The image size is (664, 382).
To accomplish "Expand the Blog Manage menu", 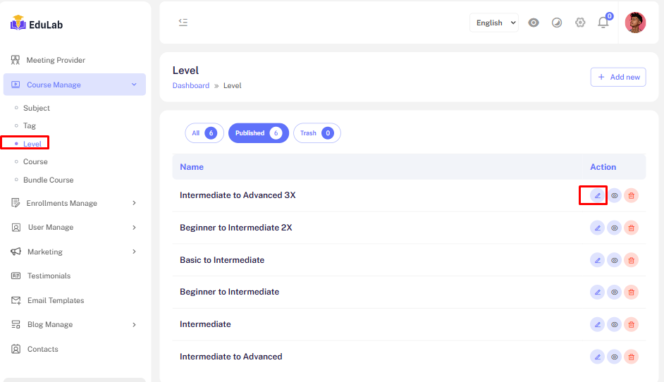I will 75,324.
